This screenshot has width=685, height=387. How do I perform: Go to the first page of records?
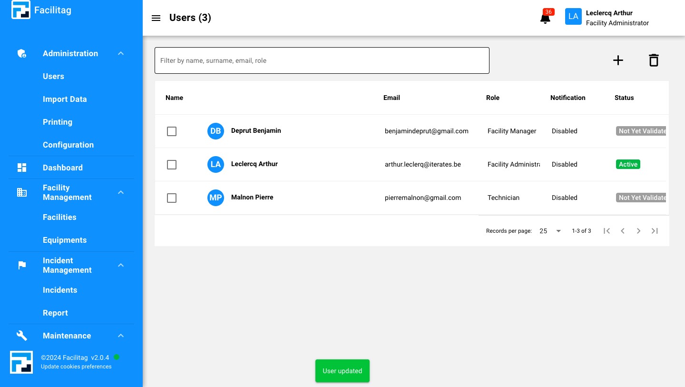(x=607, y=231)
